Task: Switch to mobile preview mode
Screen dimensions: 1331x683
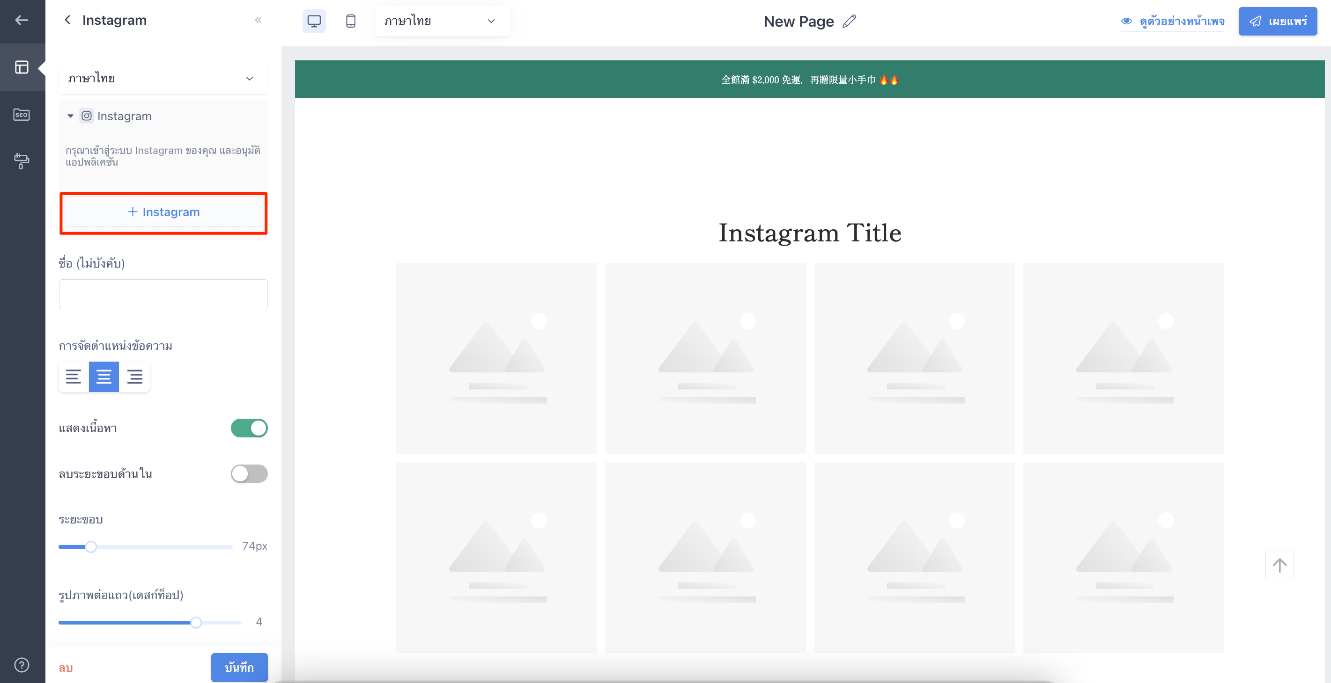Action: pos(351,21)
